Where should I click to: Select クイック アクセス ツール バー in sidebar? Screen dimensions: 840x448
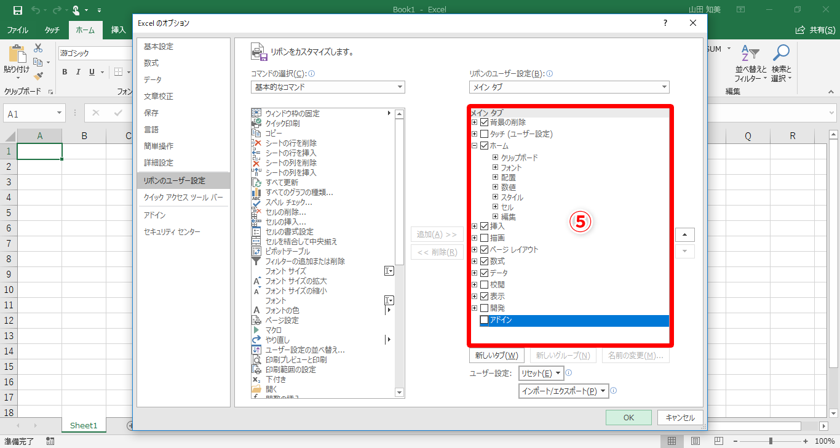183,198
